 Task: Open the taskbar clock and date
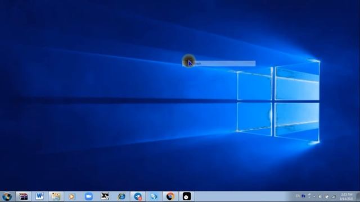pos(346,197)
